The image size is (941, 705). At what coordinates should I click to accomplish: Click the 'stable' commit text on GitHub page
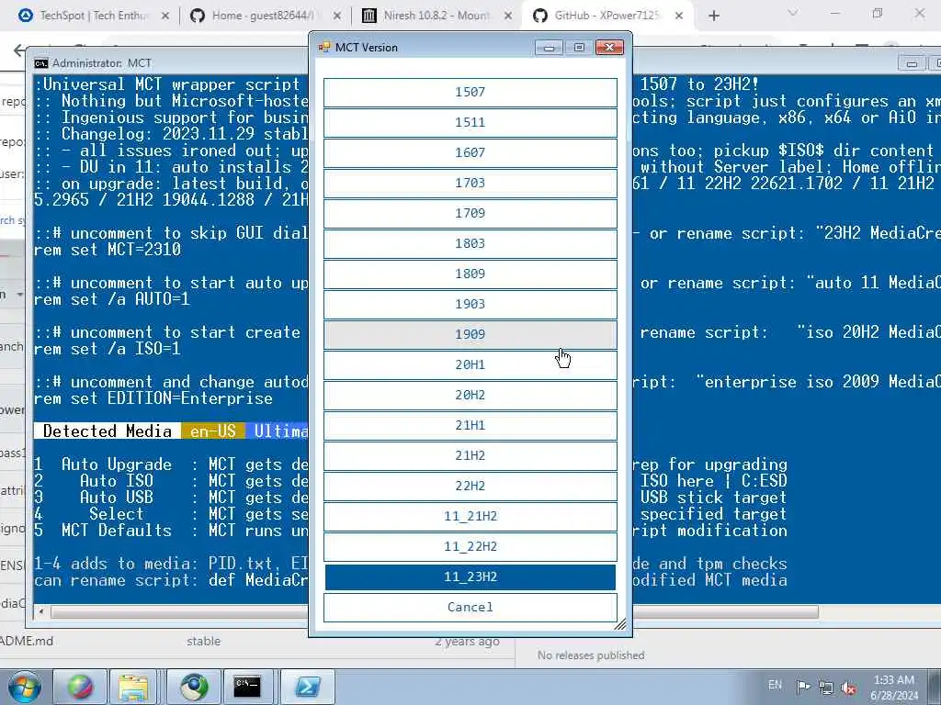[x=203, y=641]
